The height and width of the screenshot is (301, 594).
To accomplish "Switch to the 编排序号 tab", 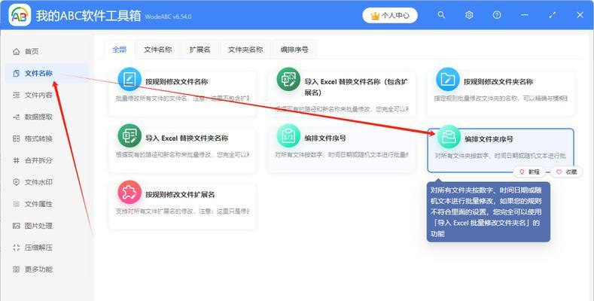I will 294,50.
